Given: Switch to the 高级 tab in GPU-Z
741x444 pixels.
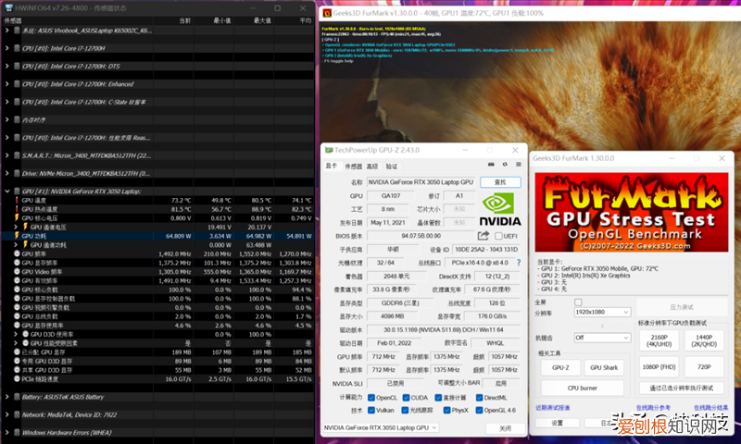Looking at the screenshot, I should (371, 166).
